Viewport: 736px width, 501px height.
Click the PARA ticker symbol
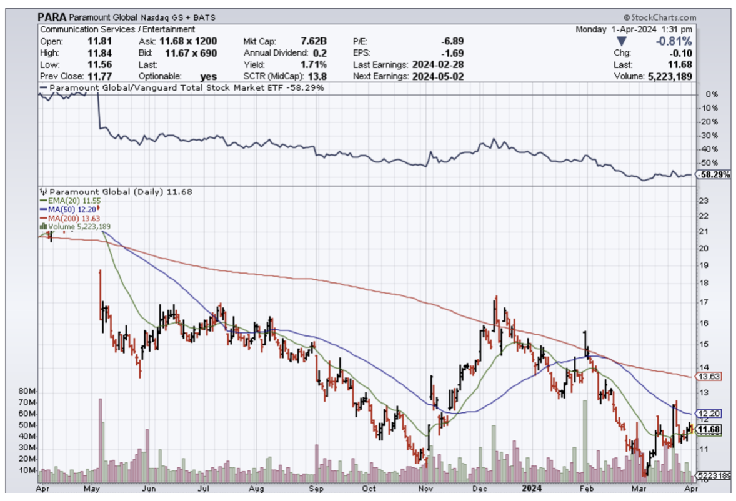[52, 17]
